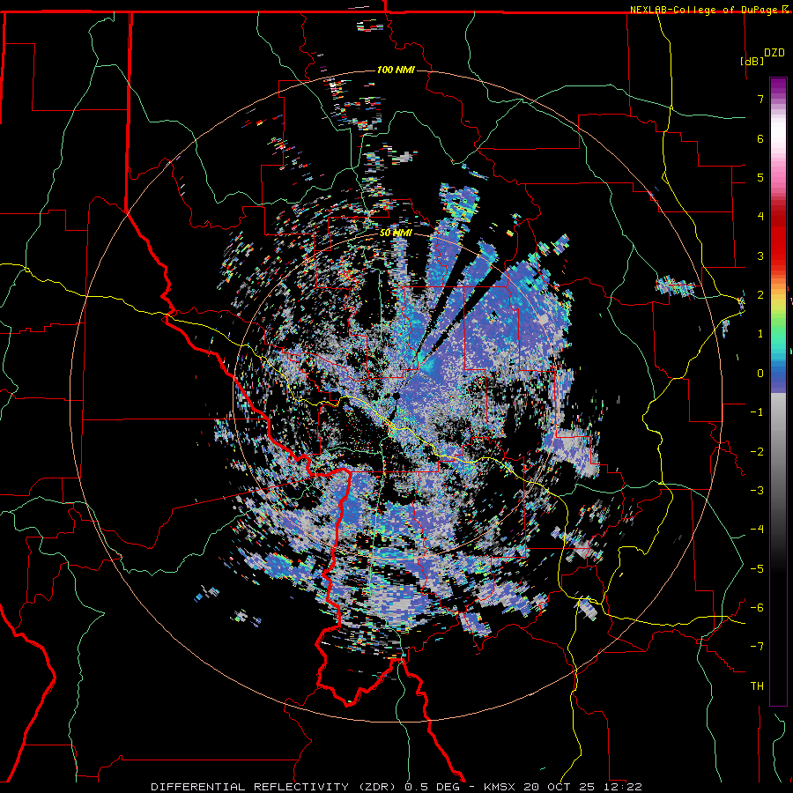Click the NEXLAB-College of DuPage watermark text
The image size is (793, 793).
click(708, 10)
